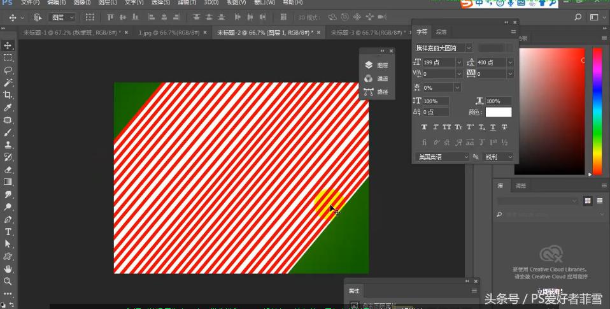Open the 文件(F) menu
The image size is (610, 309).
(30, 3)
